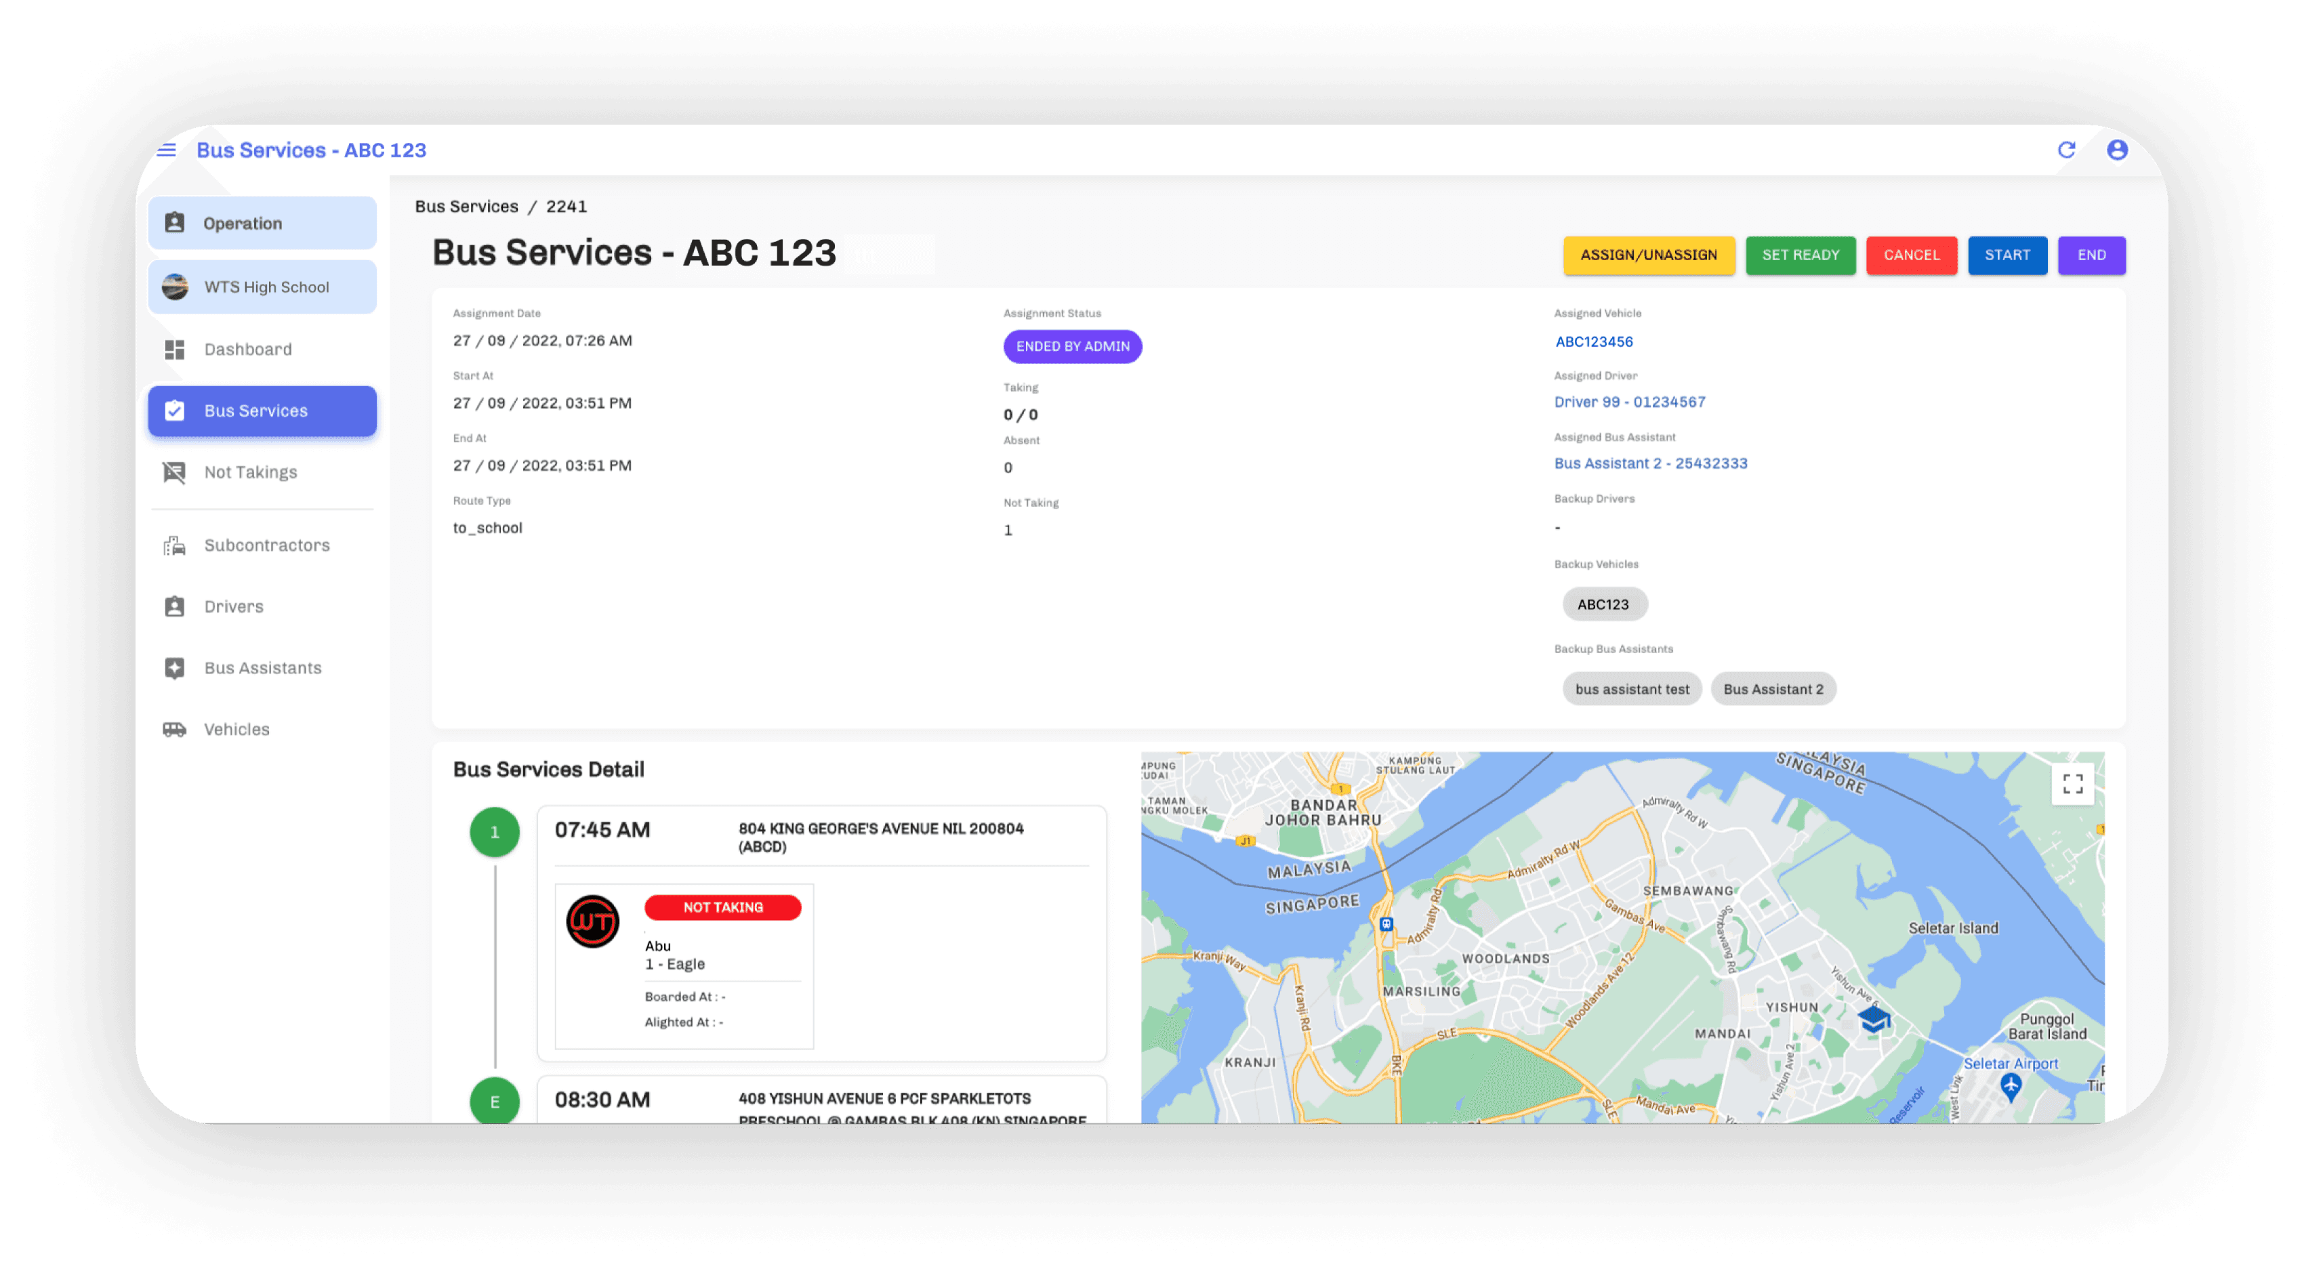Click Abu's student avatar
The image size is (2304, 1271).
[x=593, y=922]
